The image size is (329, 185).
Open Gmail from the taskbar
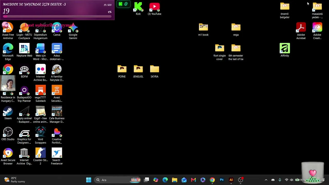[x=194, y=180]
